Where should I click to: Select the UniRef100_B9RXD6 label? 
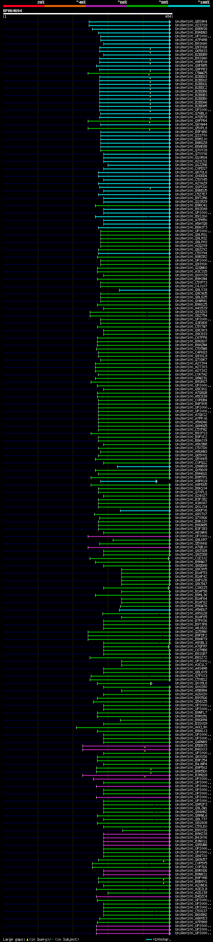click(191, 871)
